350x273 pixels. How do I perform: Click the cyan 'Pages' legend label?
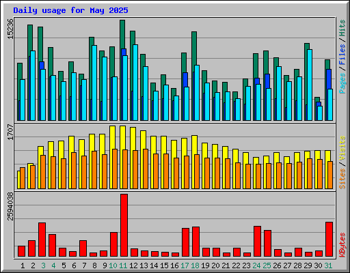(342, 83)
